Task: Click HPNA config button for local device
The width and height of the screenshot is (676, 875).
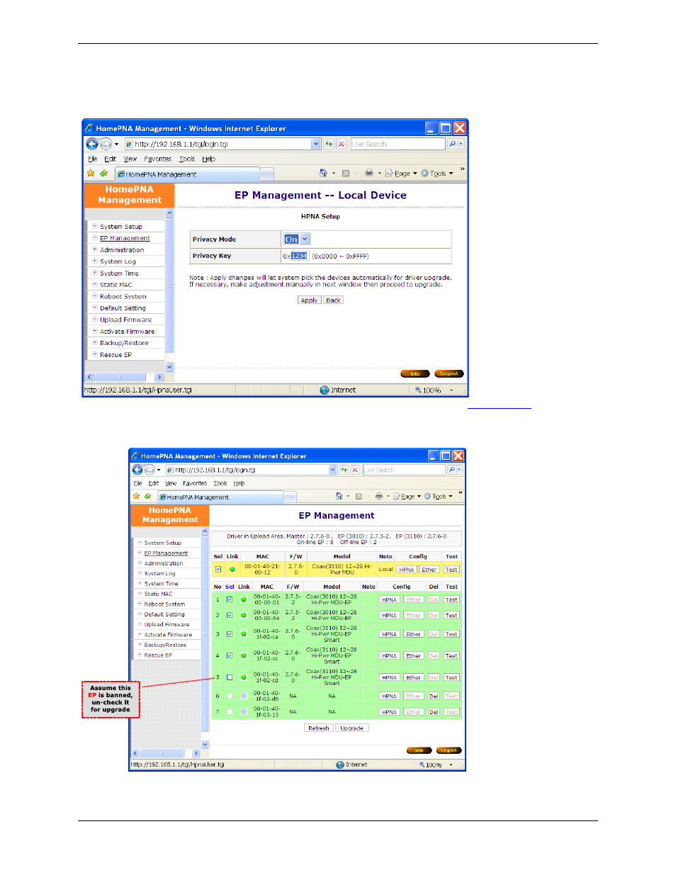Action: [x=406, y=570]
